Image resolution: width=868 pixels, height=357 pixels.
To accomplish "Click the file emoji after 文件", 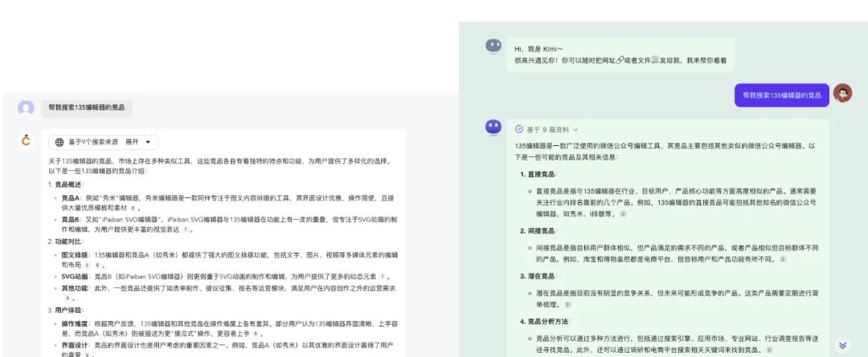I will click(x=656, y=60).
